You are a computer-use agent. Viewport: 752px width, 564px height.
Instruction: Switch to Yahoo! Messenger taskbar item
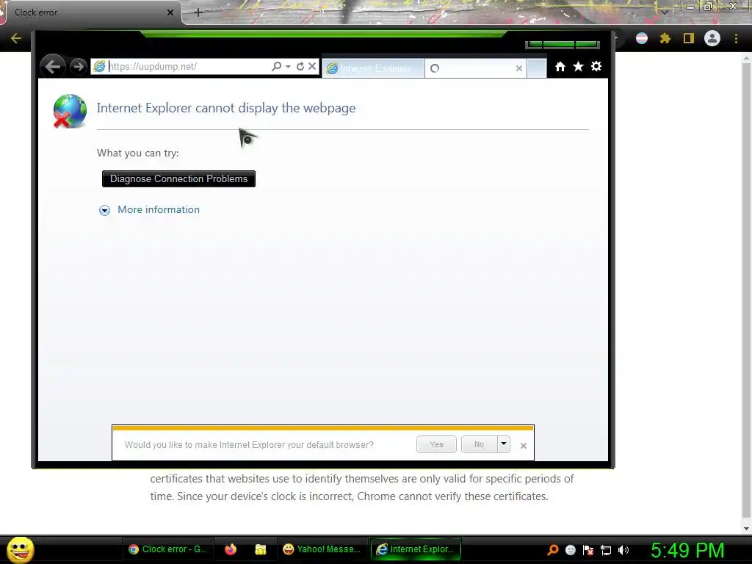(322, 549)
